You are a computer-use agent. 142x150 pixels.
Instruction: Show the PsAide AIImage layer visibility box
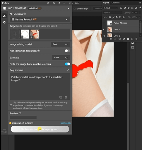pyautogui.click(x=104, y=23)
